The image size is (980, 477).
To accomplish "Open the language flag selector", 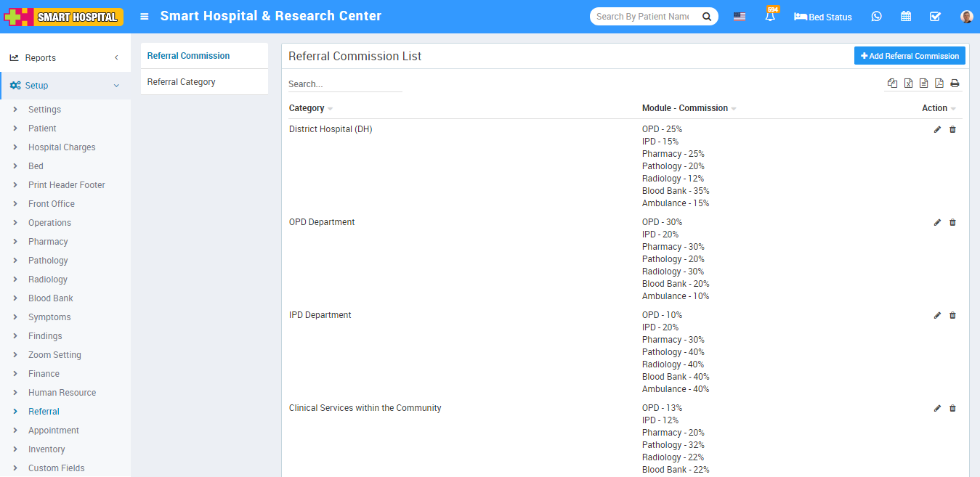I will point(740,17).
